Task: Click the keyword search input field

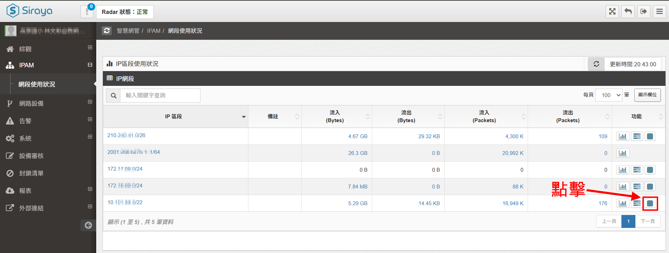Action: (x=160, y=96)
